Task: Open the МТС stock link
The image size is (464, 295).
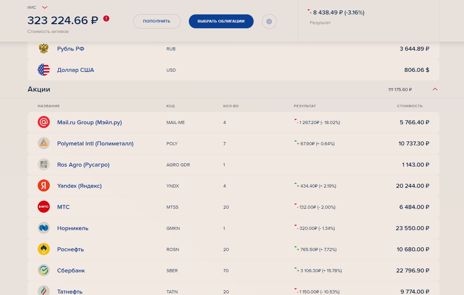Action: click(63, 207)
